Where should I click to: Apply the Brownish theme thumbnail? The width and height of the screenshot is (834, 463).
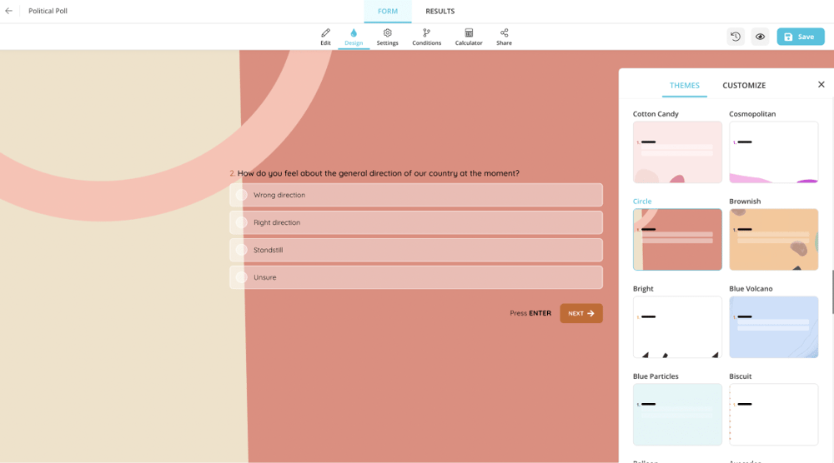(773, 240)
